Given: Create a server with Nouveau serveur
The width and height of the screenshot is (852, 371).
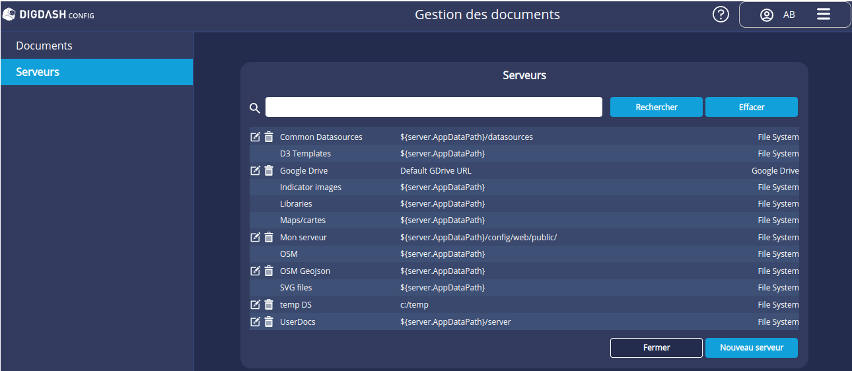Looking at the screenshot, I should pyautogui.click(x=751, y=348).
